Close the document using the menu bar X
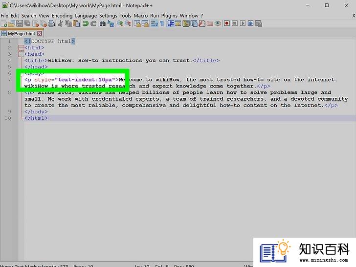Screen dimensions: 356x267 [x=354, y=16]
